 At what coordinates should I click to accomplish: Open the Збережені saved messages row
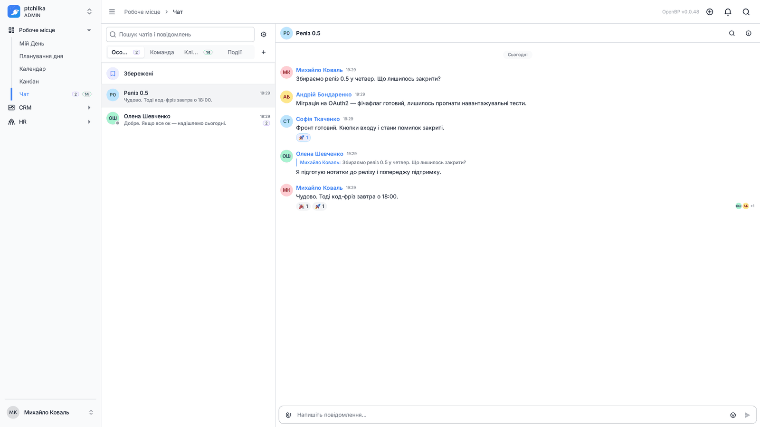[188, 74]
